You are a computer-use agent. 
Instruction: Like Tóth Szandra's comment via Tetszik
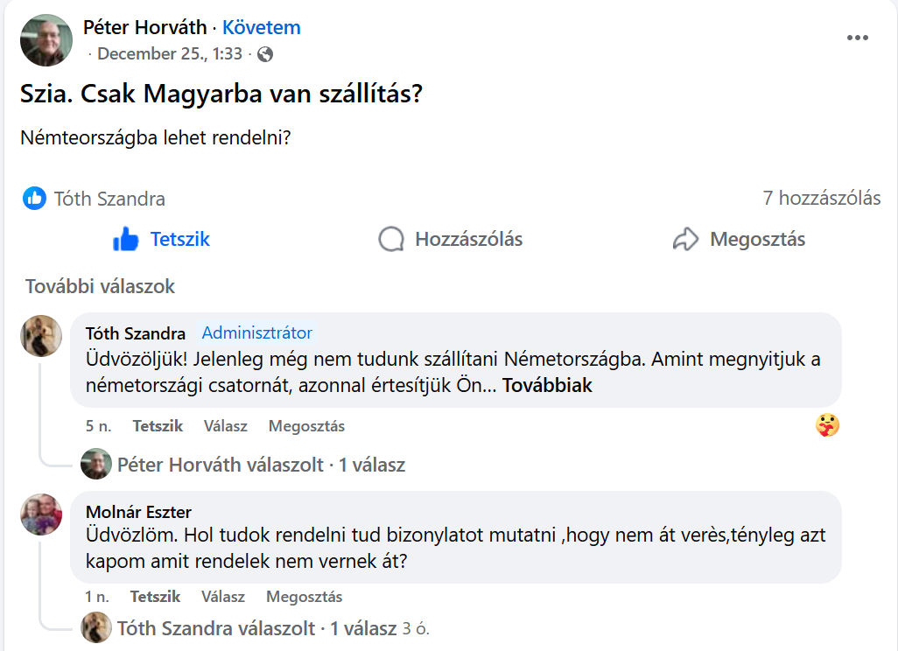click(x=158, y=426)
